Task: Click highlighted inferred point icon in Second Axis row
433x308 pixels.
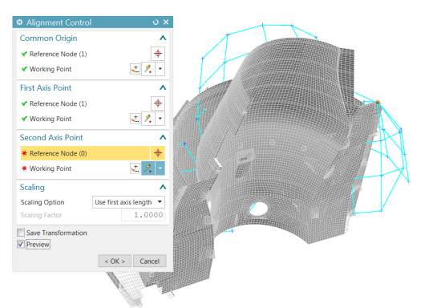Action: click(148, 168)
